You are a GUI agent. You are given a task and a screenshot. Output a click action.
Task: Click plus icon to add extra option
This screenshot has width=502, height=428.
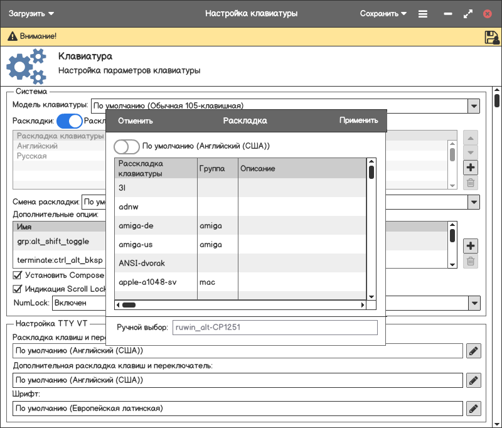tap(471, 245)
